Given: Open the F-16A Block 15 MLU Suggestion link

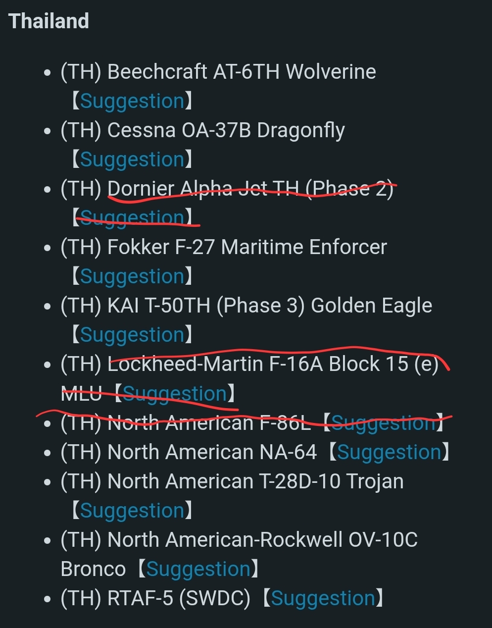Looking at the screenshot, I should point(175,394).
